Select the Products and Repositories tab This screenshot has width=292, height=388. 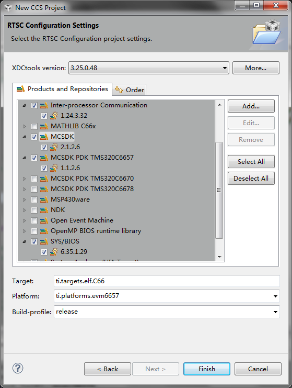[62, 89]
